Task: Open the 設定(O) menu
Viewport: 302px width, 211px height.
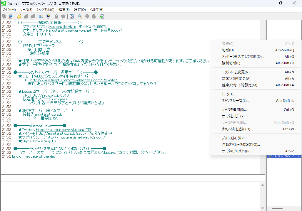Action: (79, 10)
